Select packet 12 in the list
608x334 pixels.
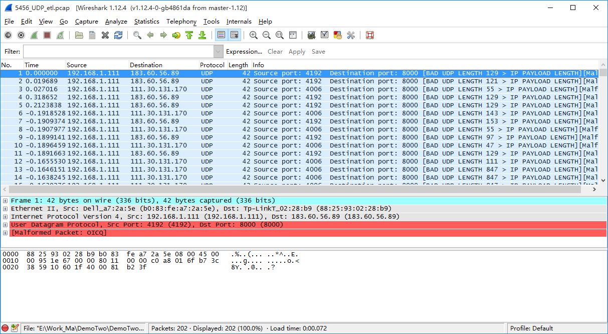tap(300, 161)
